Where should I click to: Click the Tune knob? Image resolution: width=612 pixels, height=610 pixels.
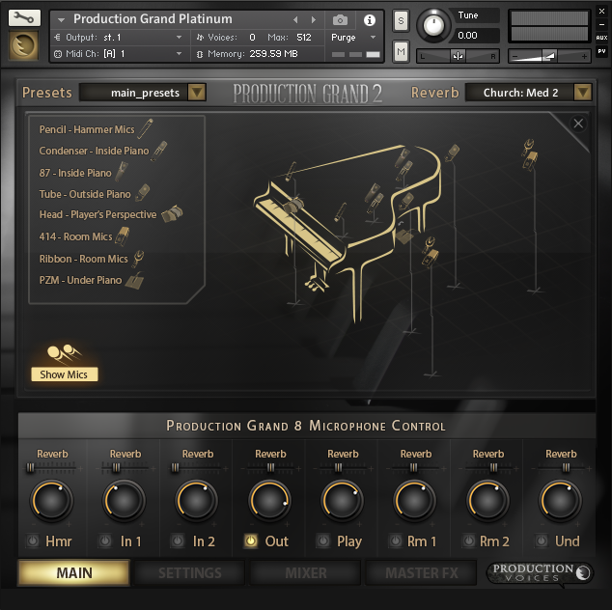pos(433,25)
